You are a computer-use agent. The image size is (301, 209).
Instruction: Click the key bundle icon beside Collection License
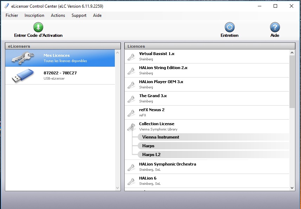coord(131,127)
